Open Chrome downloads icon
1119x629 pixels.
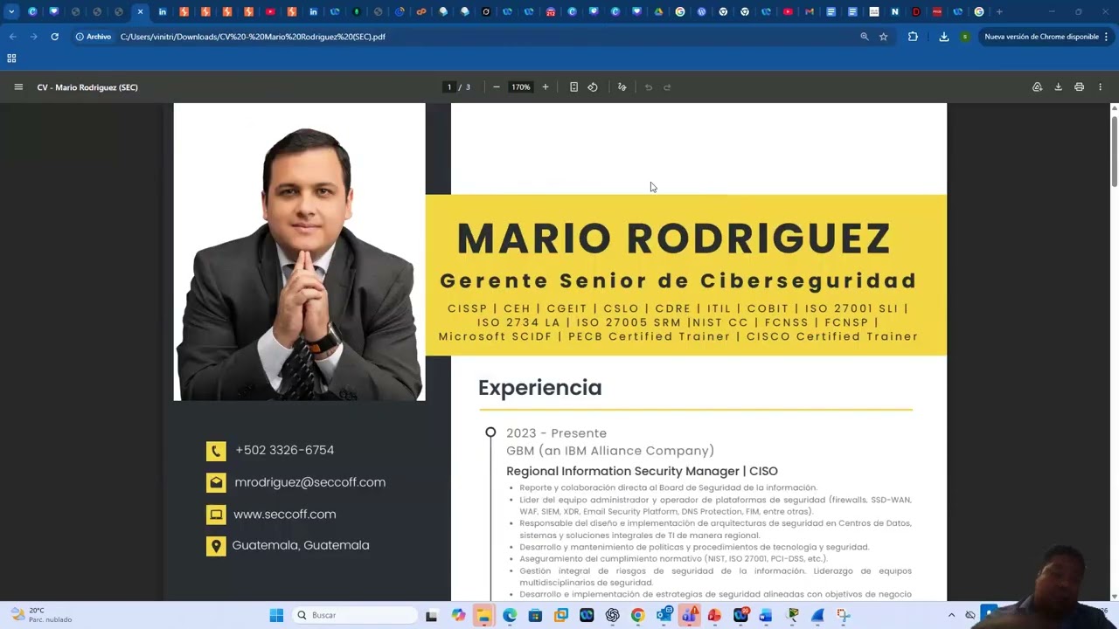(x=944, y=37)
